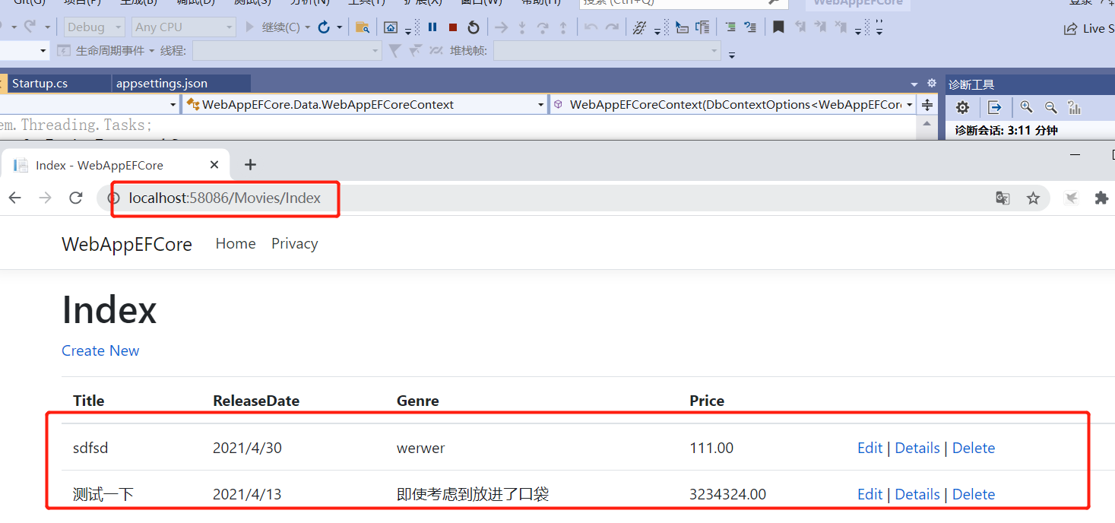Open editor tab settings gear
The image size is (1115, 523).
932,84
